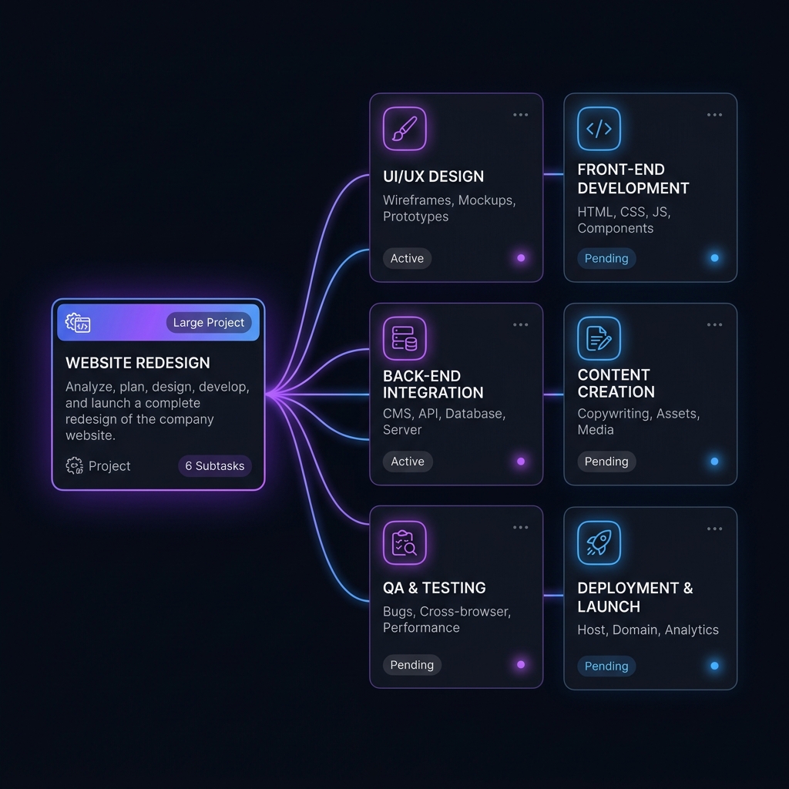The image size is (789, 789).
Task: Click the code brackets icon on Front-End Development
Action: click(x=599, y=129)
